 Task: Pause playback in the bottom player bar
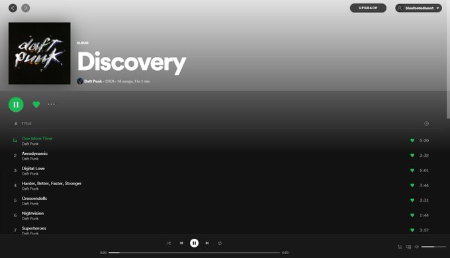195,243
